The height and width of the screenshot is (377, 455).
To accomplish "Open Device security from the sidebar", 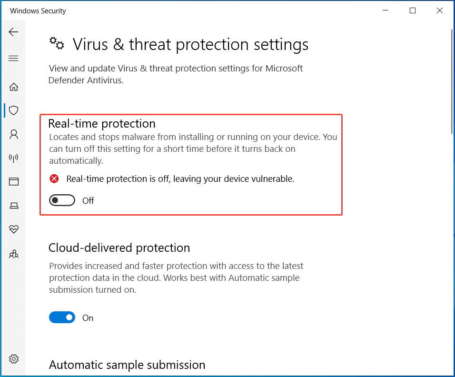I will [13, 205].
